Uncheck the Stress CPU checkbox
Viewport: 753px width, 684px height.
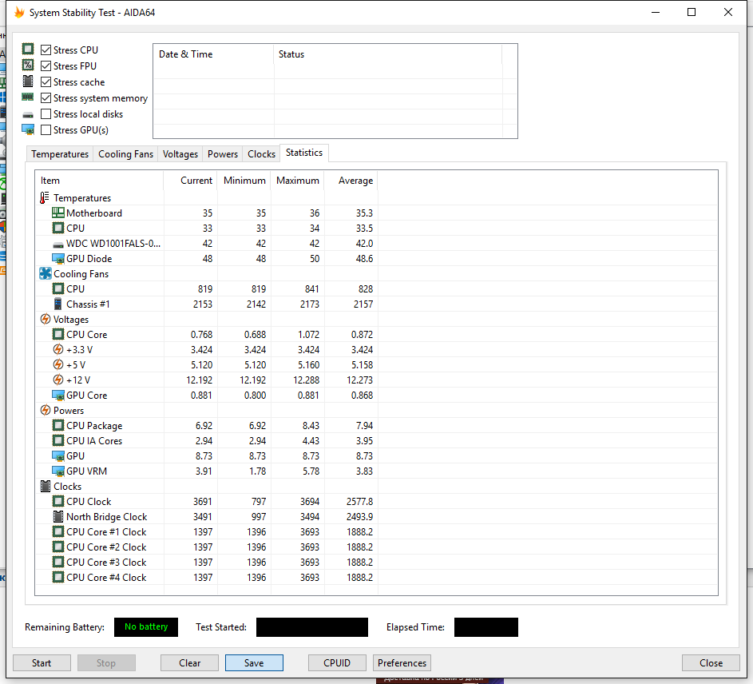(46, 50)
